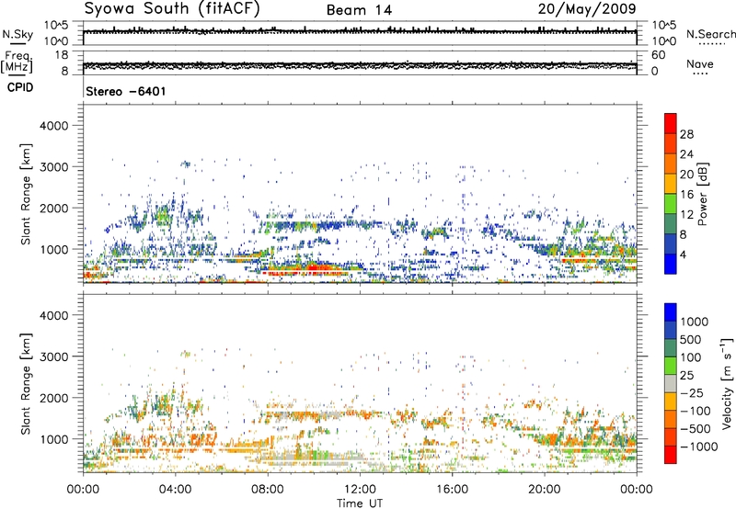Select the 'N.Sky' legend label

pyautogui.click(x=17, y=34)
